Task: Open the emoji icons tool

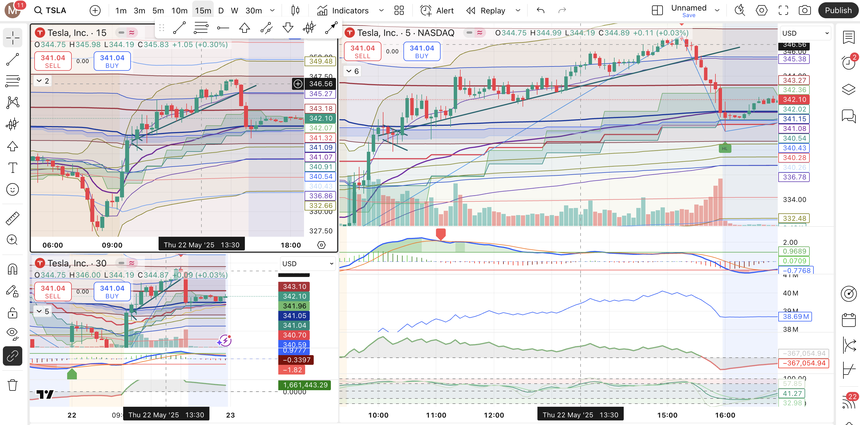Action: click(x=13, y=189)
